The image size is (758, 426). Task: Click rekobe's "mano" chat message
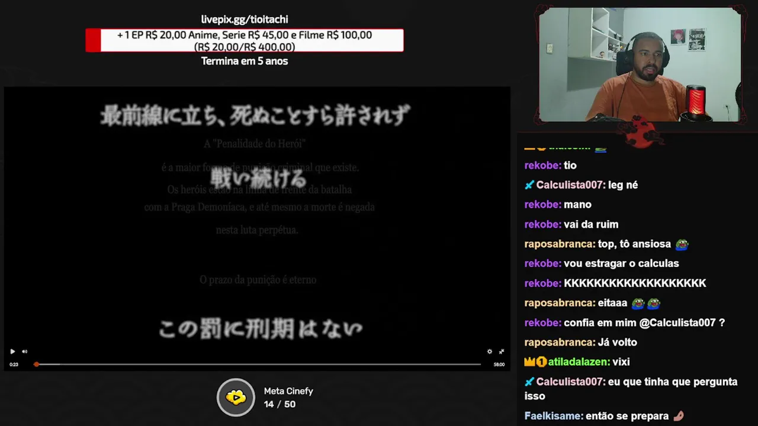point(558,204)
